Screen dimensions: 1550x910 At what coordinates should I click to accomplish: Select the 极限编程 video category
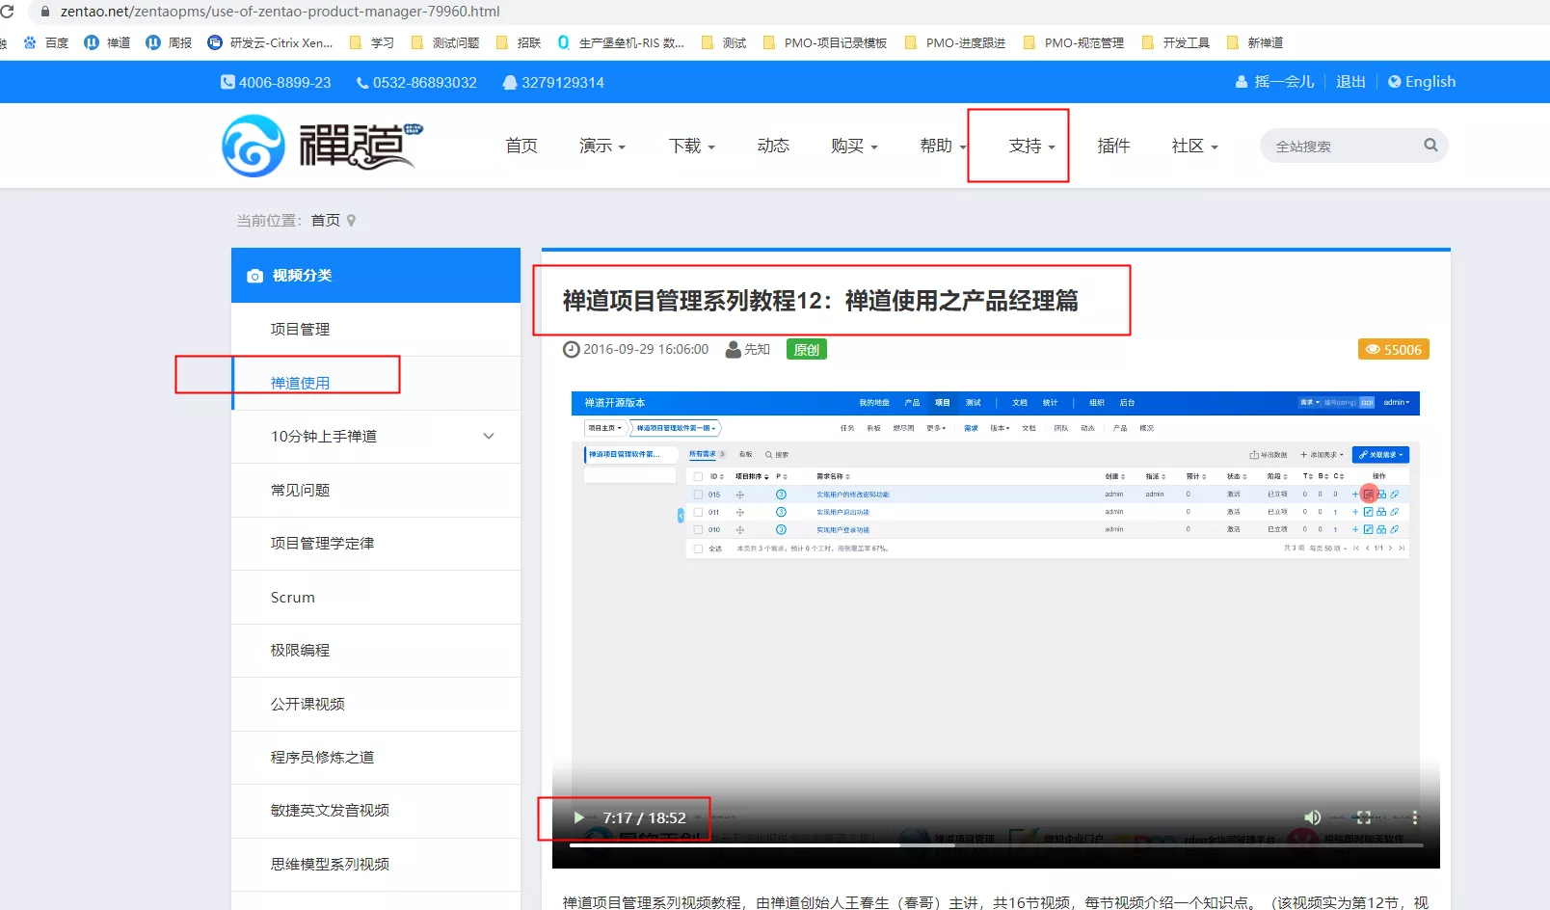(x=376, y=651)
